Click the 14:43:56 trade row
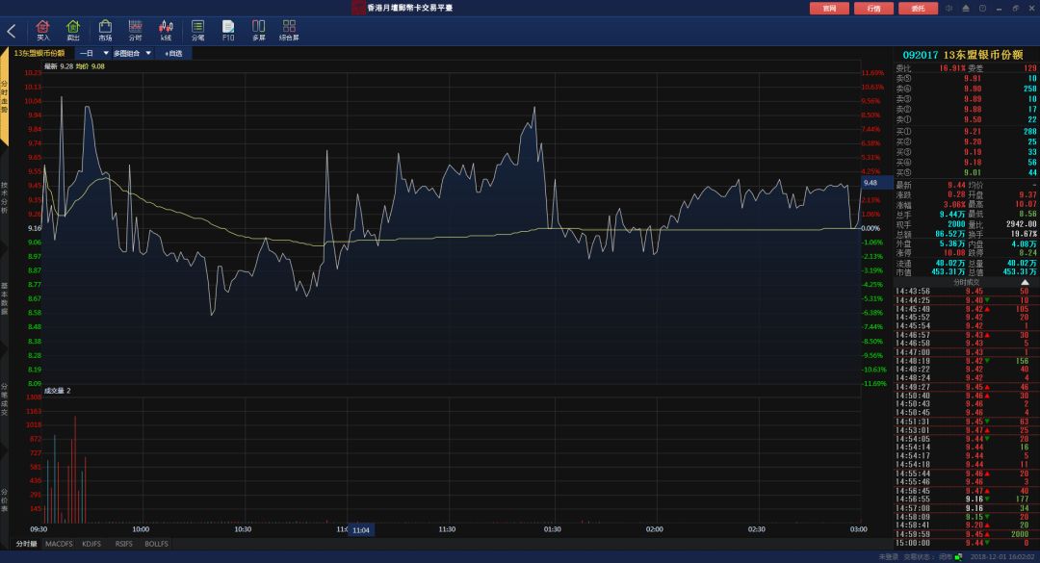 [966, 291]
